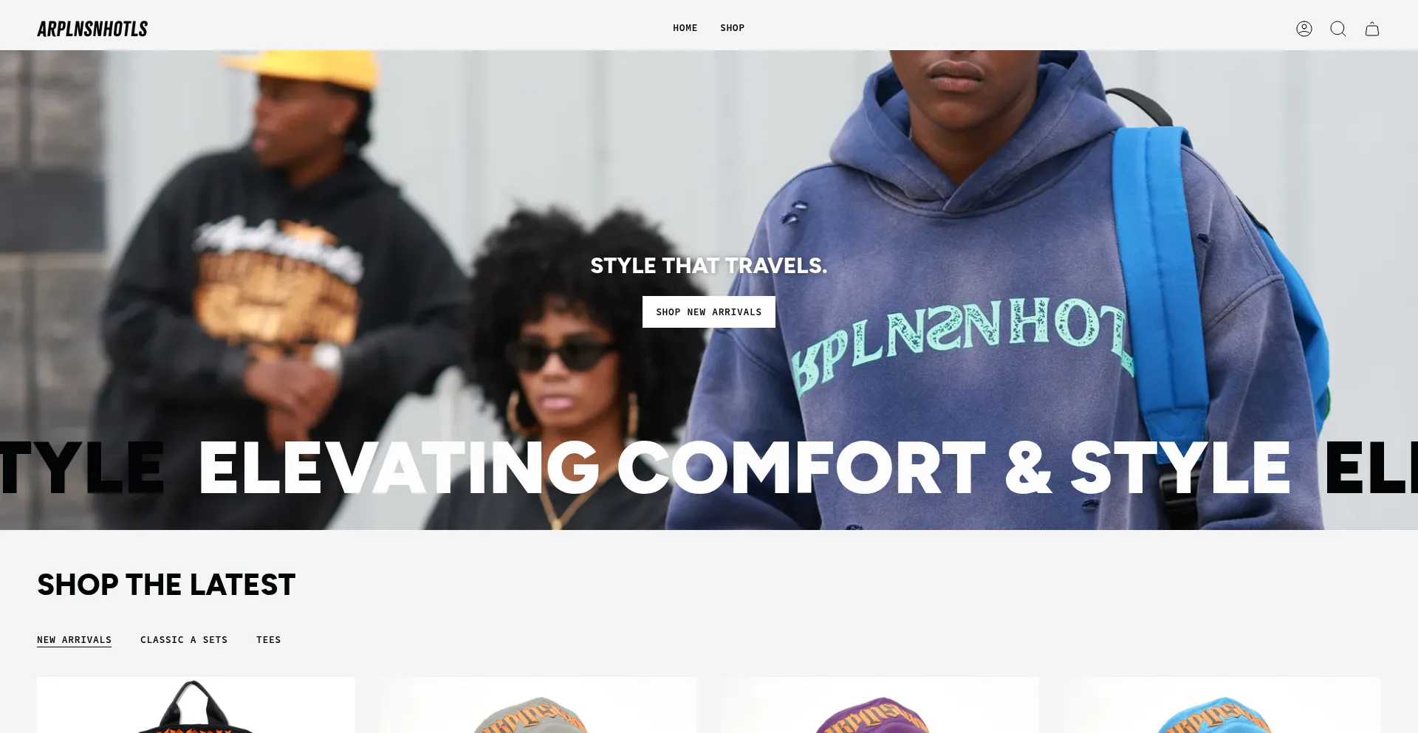
Task: Open the blue hat product thumbnail
Action: 1222,705
